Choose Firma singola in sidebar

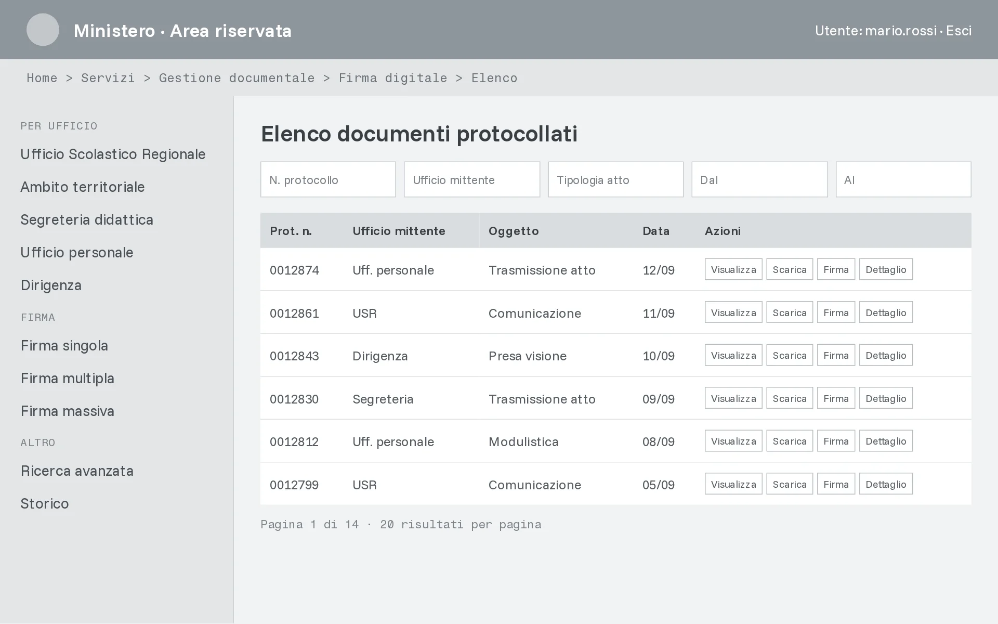pos(64,346)
